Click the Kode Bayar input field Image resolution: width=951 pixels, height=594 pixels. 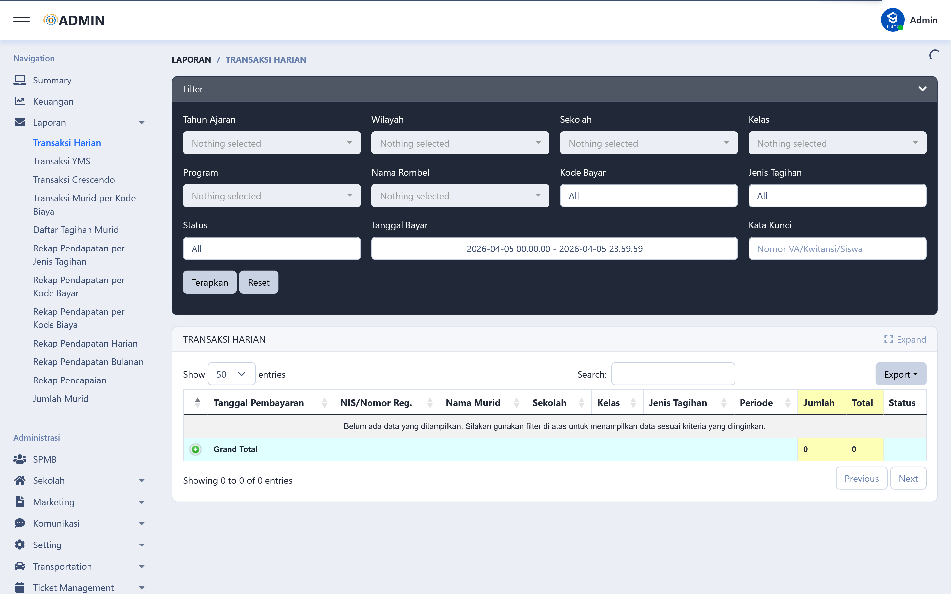pos(649,196)
